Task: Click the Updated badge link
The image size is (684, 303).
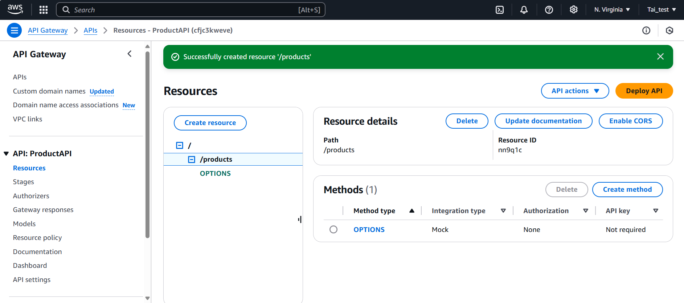Action: [x=102, y=92]
